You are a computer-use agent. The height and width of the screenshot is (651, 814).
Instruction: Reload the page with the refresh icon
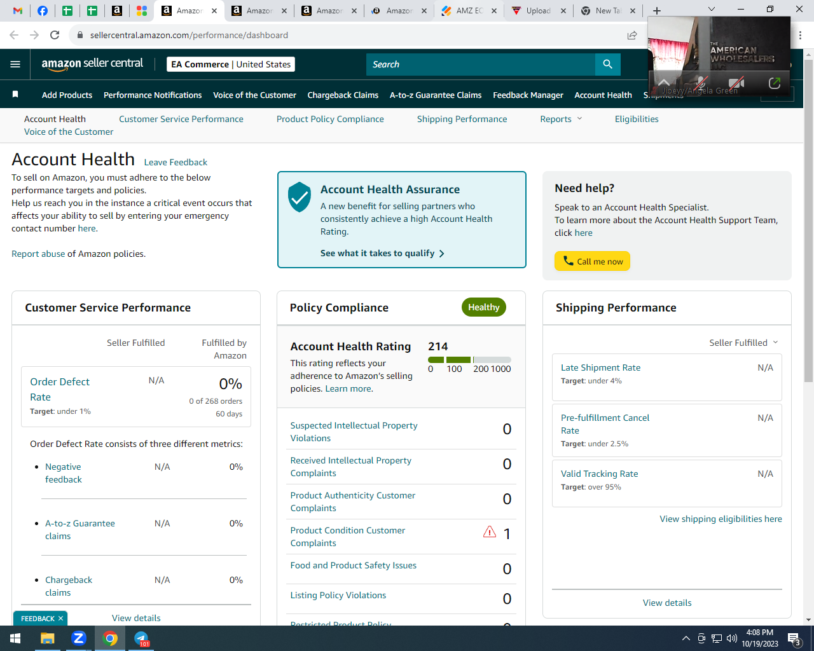55,35
